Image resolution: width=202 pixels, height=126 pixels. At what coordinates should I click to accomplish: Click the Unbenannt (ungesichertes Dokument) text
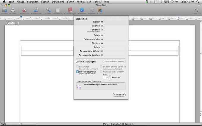tap(101, 84)
